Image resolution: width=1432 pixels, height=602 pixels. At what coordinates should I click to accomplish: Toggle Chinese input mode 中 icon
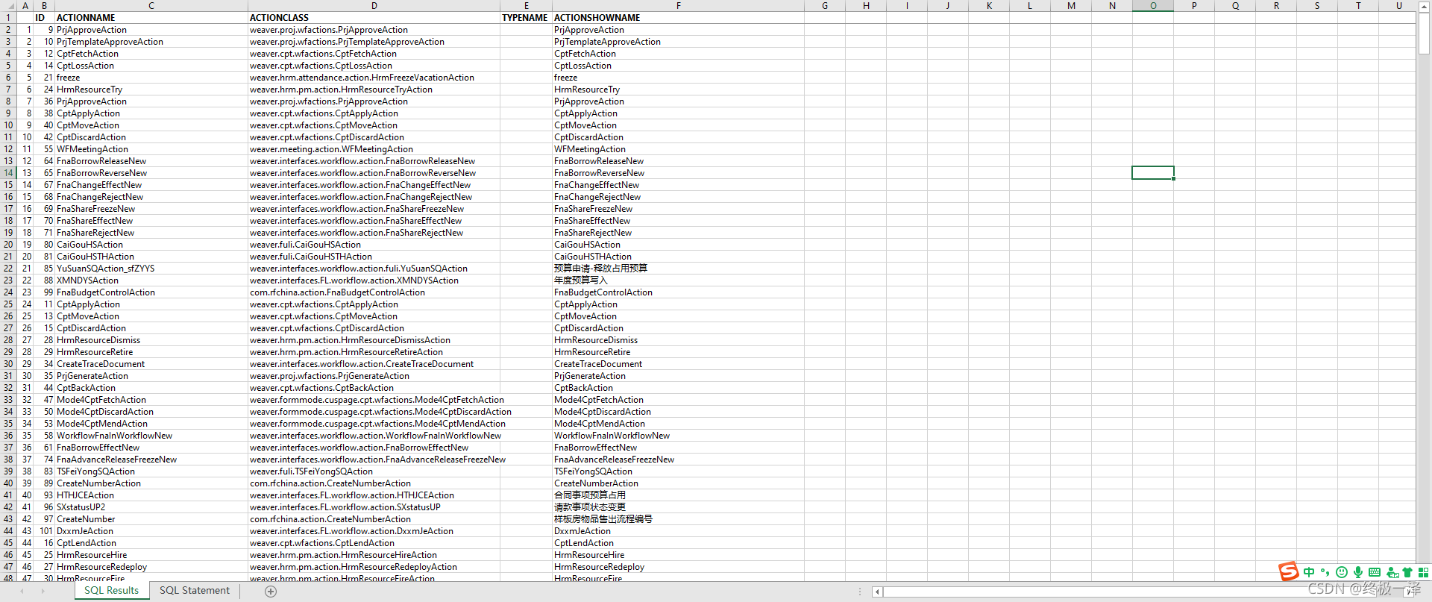(1309, 572)
